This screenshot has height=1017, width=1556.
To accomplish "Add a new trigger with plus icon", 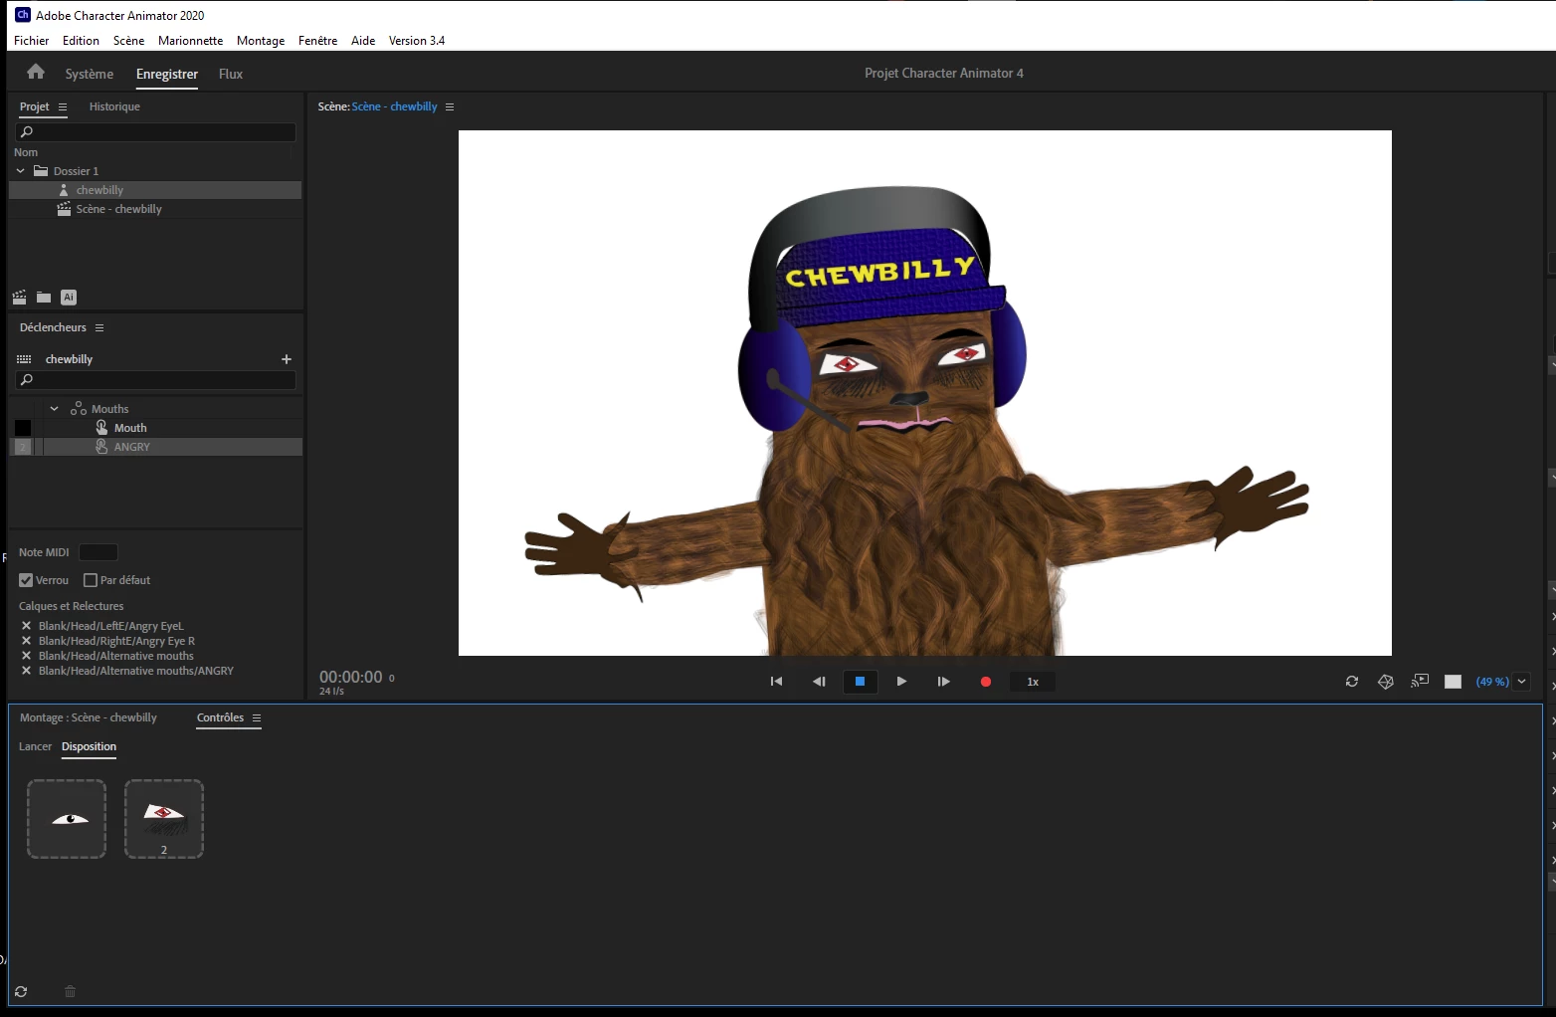I will point(287,359).
